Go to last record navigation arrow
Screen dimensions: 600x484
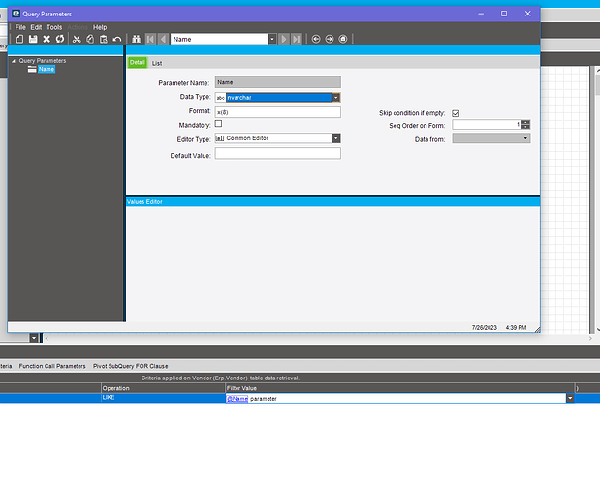tap(297, 39)
